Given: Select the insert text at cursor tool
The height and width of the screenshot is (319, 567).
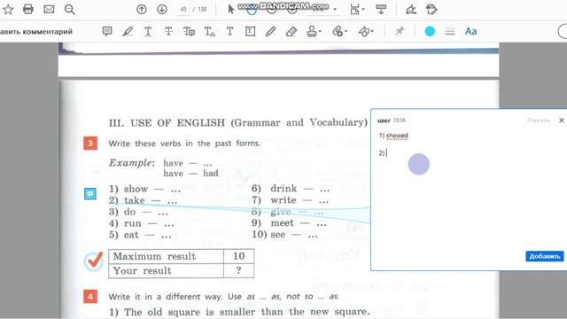Looking at the screenshot, I should click(x=210, y=32).
